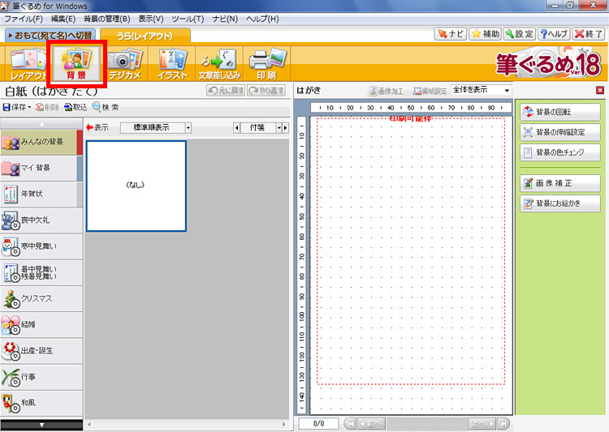The image size is (609, 432).
Task: Select the (なし) blank background thumbnail
Action: [x=136, y=186]
